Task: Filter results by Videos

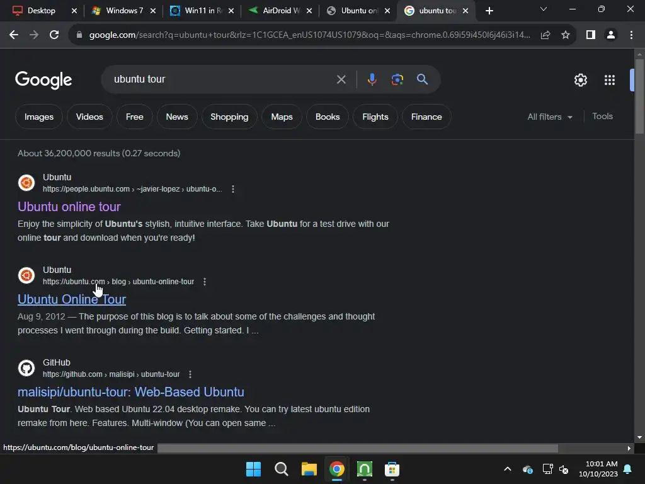Action: (x=89, y=117)
